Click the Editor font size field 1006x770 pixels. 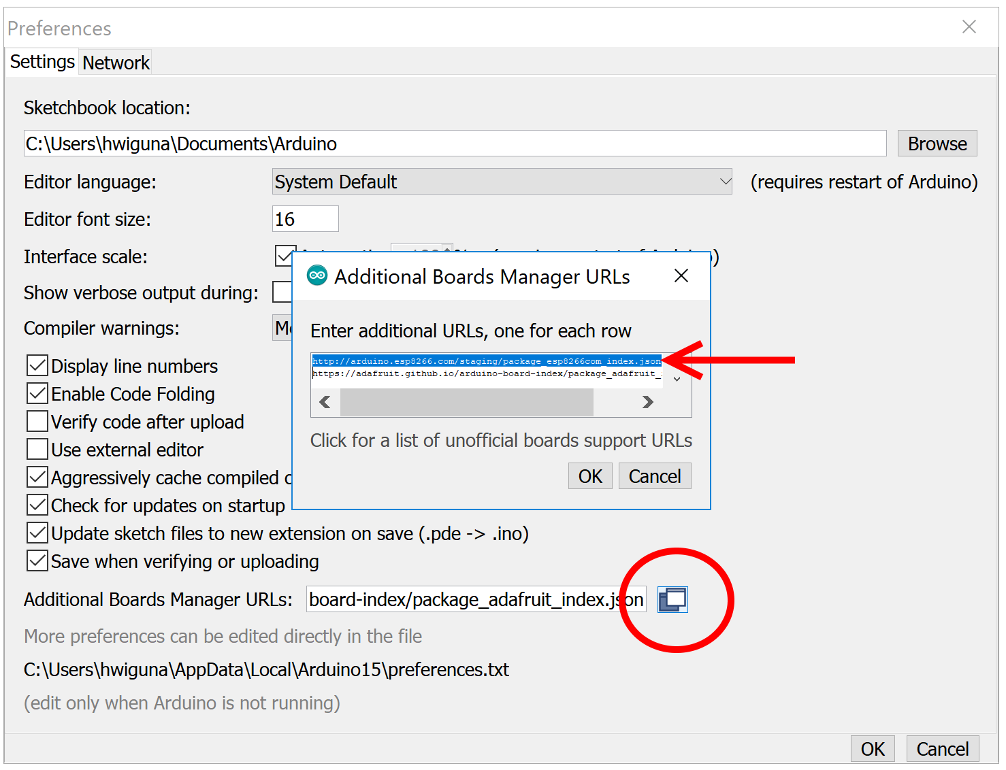click(x=305, y=219)
